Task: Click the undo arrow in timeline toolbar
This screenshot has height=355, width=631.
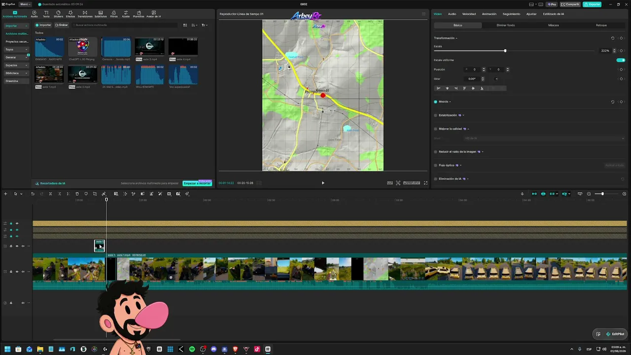Action: [33, 194]
